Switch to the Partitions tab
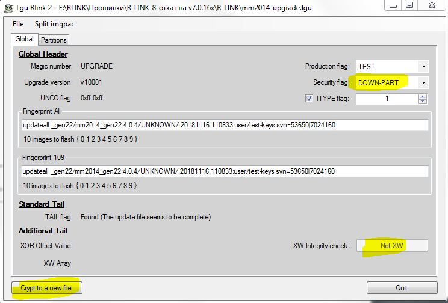448x303 pixels. 54,40
